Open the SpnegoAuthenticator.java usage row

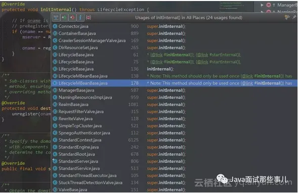point(174,133)
